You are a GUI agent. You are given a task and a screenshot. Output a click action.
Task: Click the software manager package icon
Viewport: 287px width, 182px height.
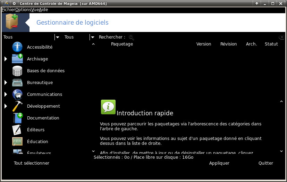[x=12, y=22]
